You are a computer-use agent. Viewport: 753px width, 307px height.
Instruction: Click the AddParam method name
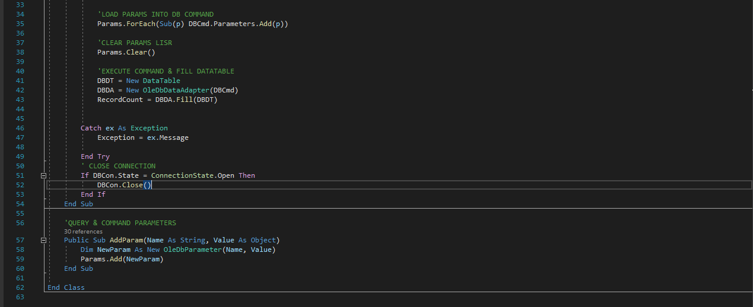(x=126, y=240)
